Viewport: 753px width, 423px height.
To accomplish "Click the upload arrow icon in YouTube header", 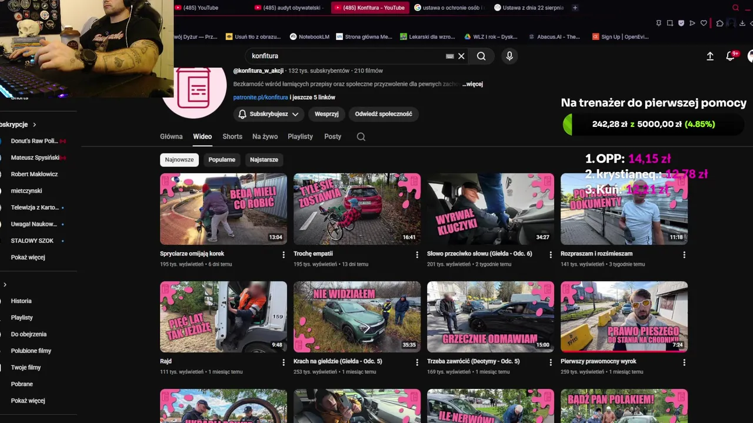I will 710,56.
